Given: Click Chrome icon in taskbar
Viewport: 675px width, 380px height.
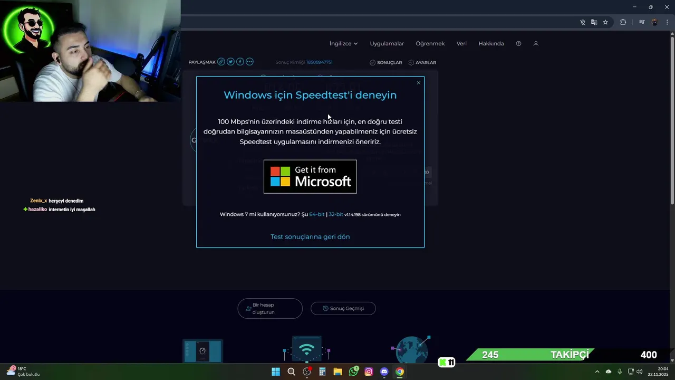Looking at the screenshot, I should tap(400, 372).
